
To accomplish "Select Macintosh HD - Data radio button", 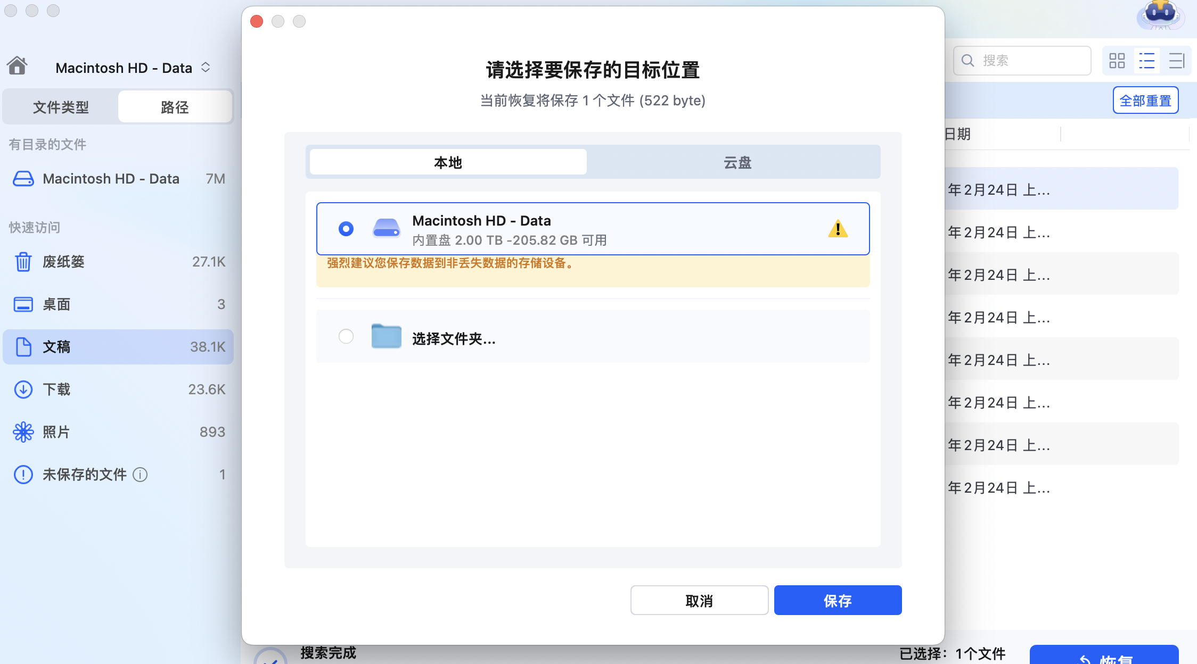I will (346, 229).
